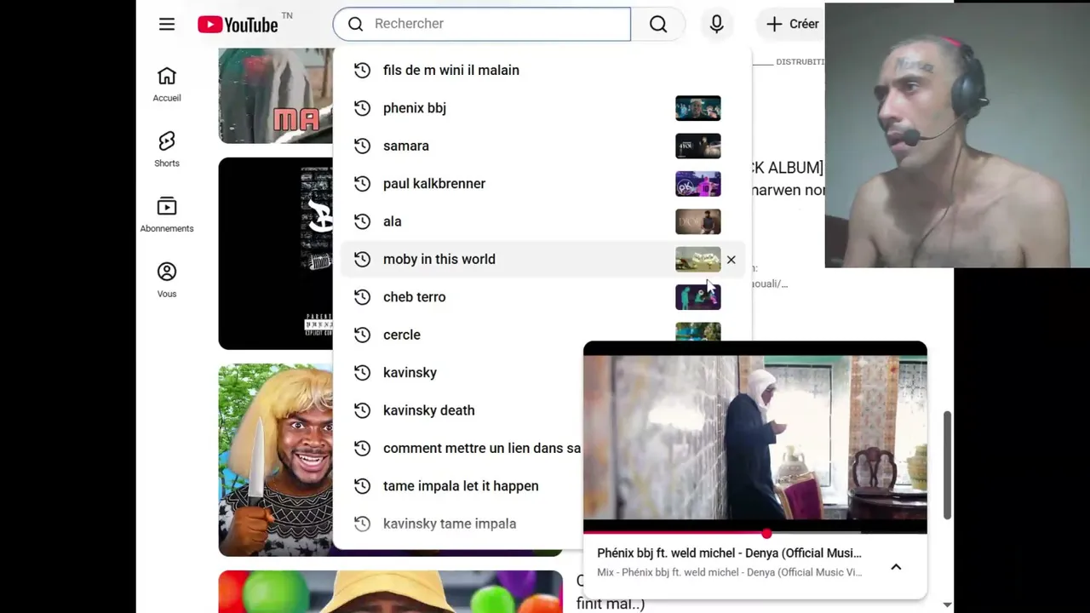Open Vous in the sidebar
Screen dimensions: 1090x613
[167, 280]
